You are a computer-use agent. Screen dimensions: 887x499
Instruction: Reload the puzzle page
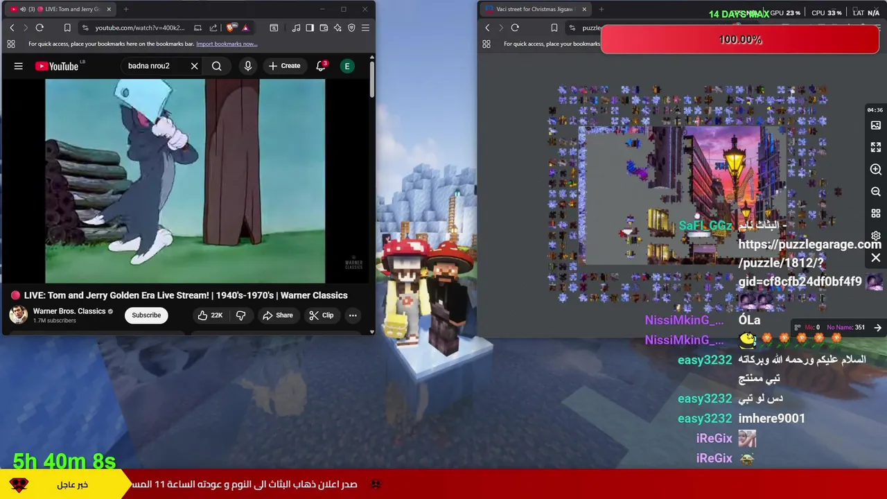(x=515, y=28)
